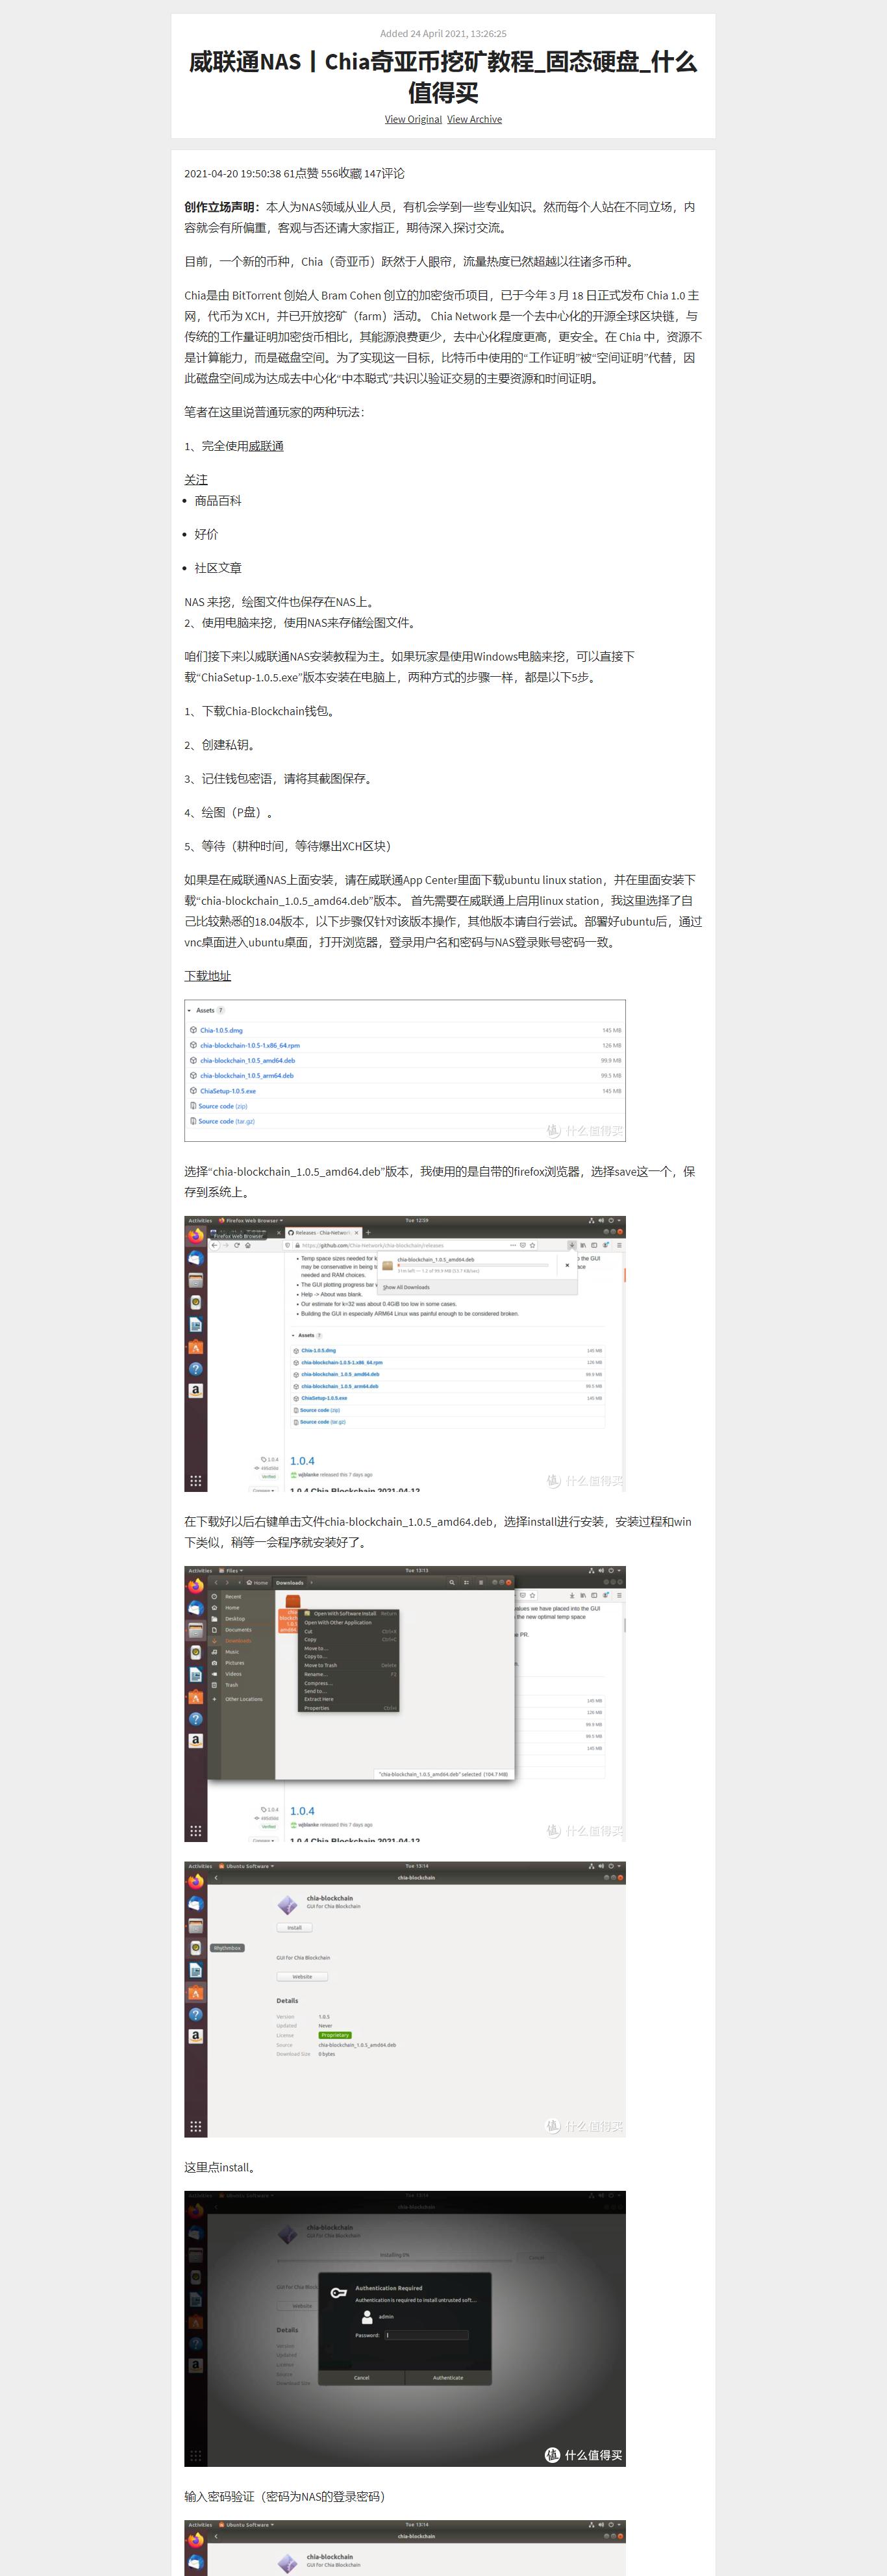Click the chia-blockchain app icon in the Ubuntu Software install screenshot
887x2576 pixels.
pyautogui.click(x=288, y=1904)
